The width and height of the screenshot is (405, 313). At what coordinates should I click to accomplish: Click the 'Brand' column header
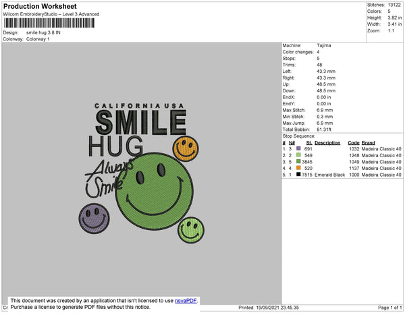(369, 143)
